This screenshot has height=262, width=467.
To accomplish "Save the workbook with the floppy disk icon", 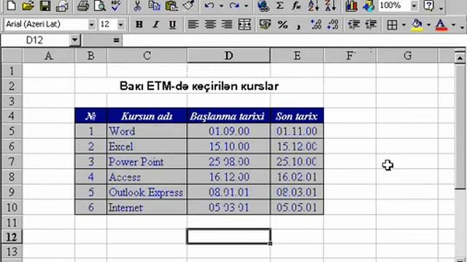I will click(45, 5).
